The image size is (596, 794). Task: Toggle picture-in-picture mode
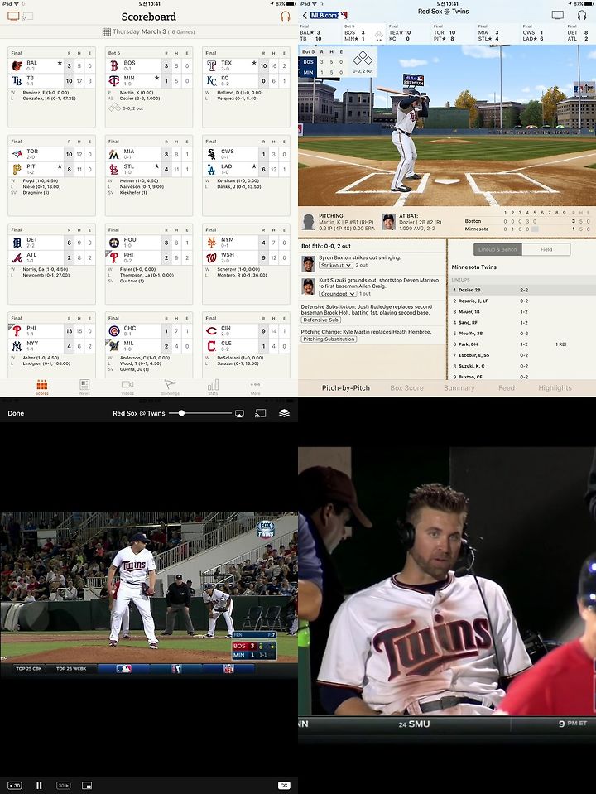(87, 786)
